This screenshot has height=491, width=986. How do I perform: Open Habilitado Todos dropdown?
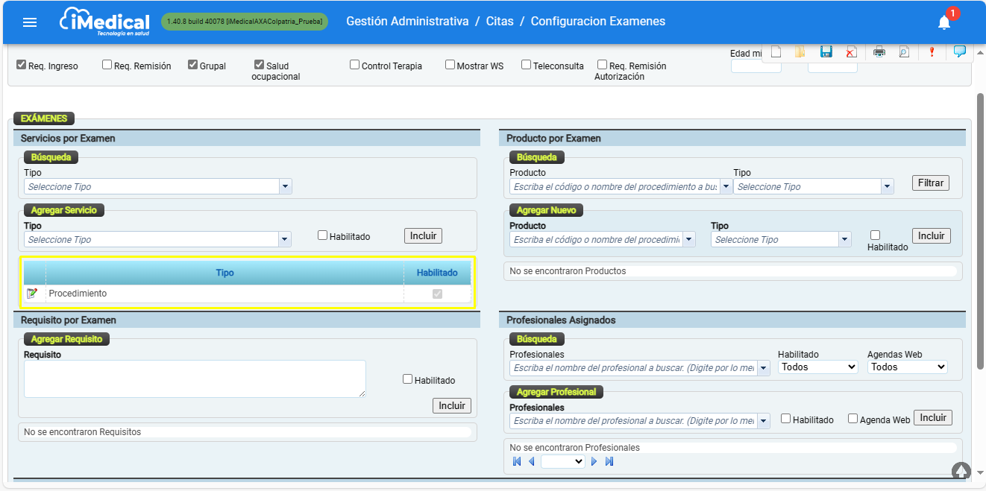(x=818, y=367)
